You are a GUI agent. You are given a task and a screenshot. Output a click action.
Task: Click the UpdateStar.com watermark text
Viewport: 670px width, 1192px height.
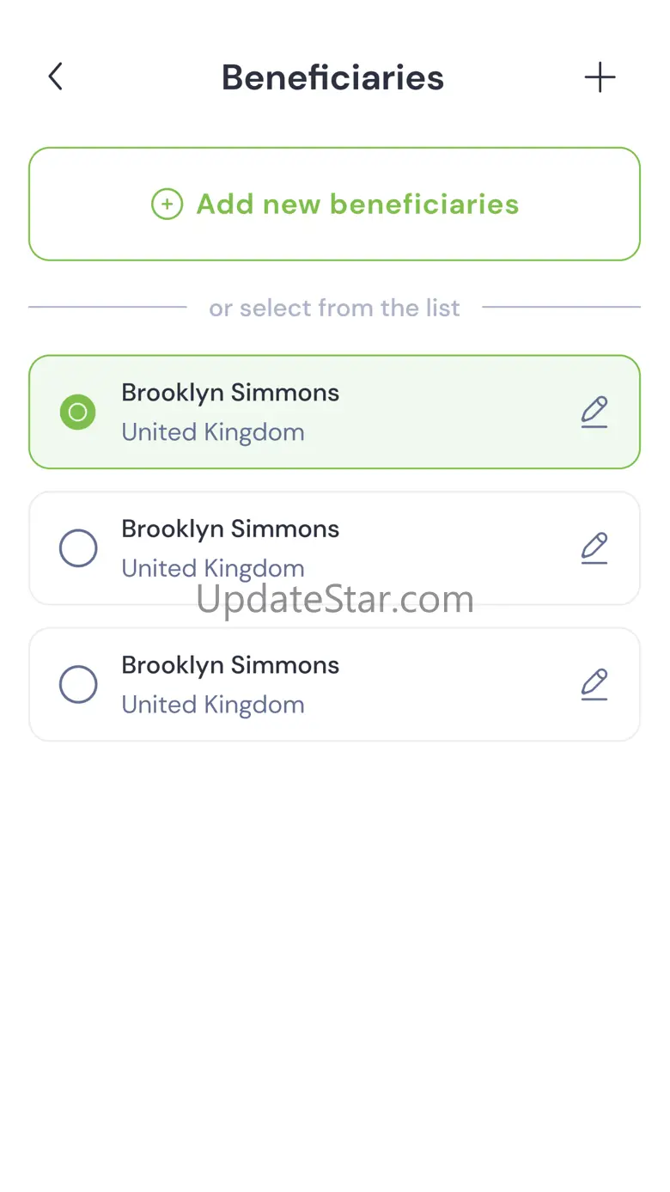(x=335, y=599)
